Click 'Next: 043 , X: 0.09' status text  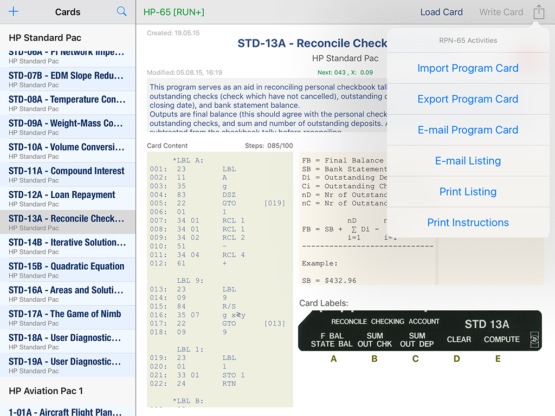tap(345, 73)
